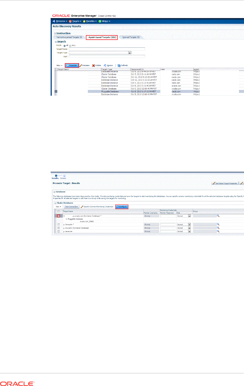244x386 pixels.
Task: Open View menu in Cluster Databases toolbar
Action: pyautogui.click(x=59, y=207)
